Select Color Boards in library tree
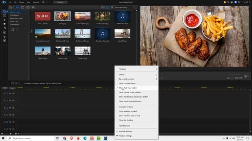This screenshot has height=141, width=252. click(14, 15)
